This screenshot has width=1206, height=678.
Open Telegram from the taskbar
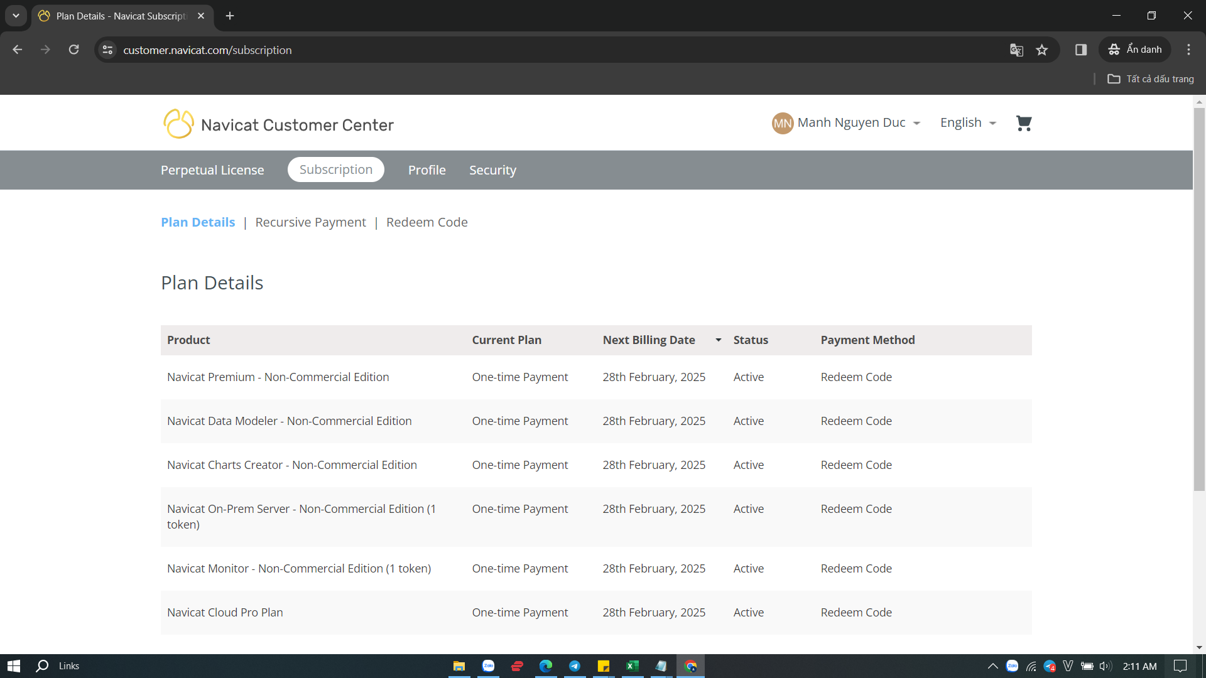(575, 666)
